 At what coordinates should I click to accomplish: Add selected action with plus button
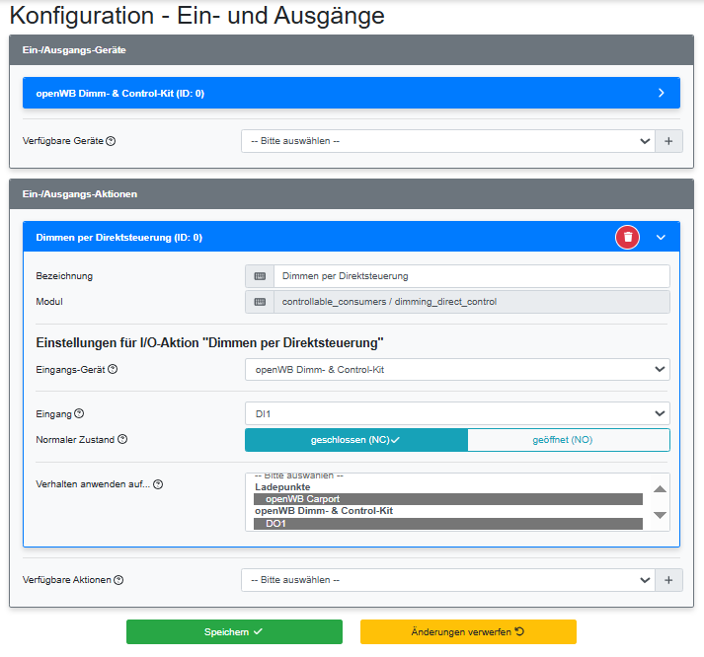(668, 580)
